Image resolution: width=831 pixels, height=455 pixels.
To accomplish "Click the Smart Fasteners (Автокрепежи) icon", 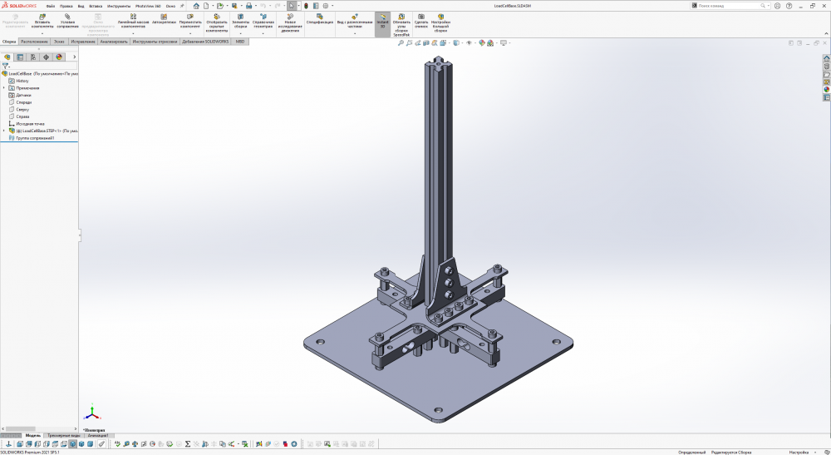I will [165, 16].
